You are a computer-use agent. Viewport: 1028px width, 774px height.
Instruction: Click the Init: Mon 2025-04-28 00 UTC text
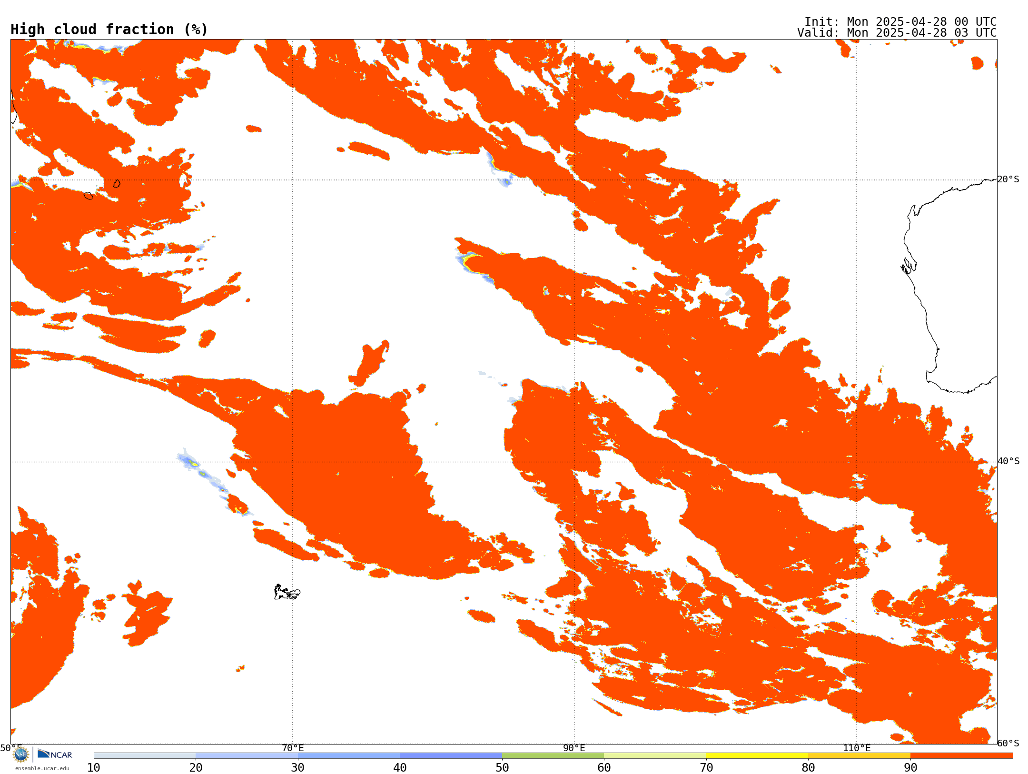pos(900,22)
